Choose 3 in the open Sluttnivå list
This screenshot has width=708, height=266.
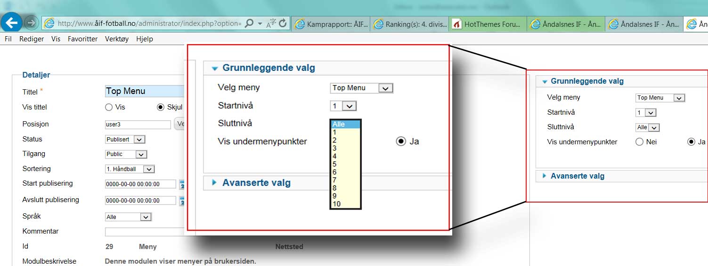click(346, 148)
